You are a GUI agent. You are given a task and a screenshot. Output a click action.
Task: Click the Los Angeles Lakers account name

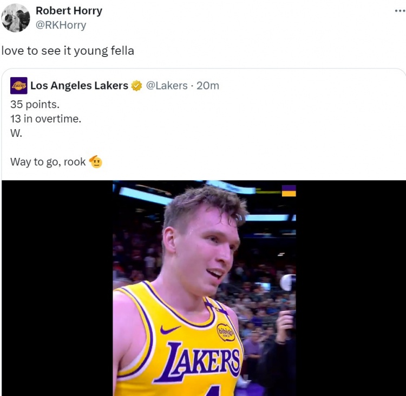79,86
